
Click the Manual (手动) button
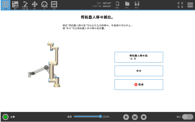[x=139, y=71]
